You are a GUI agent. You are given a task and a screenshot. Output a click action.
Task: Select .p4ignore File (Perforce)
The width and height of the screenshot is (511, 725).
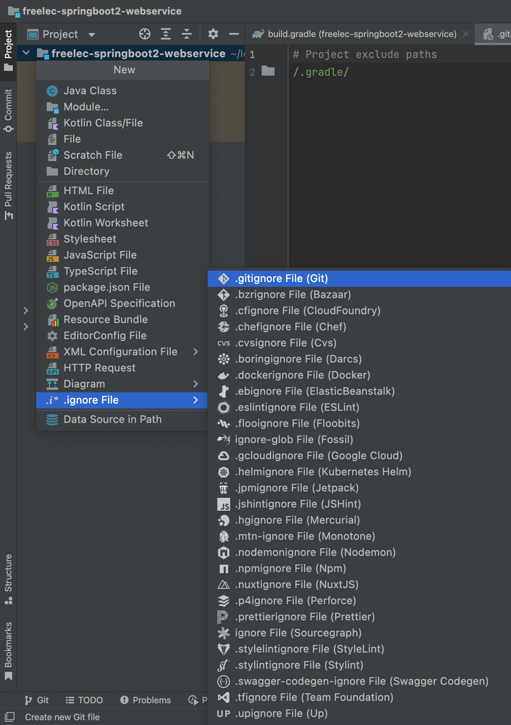coord(359,601)
